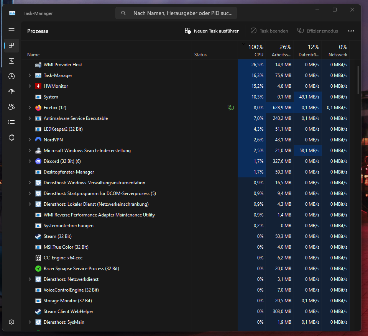Open the Startup apps sidebar tab
The height and width of the screenshot is (336, 368).
(x=11, y=92)
